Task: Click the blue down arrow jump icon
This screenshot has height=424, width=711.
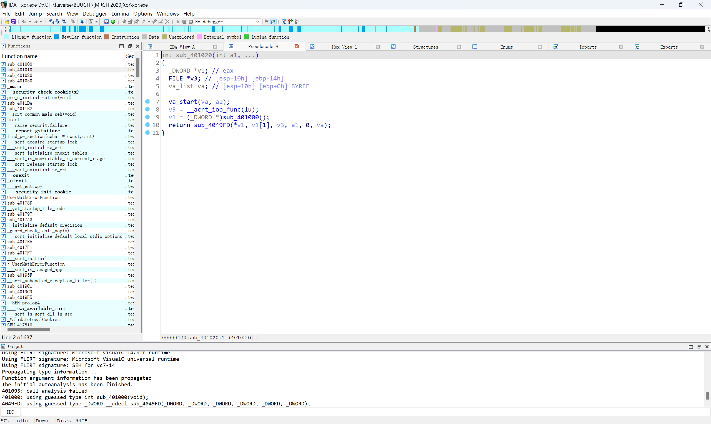Action: 82,22
